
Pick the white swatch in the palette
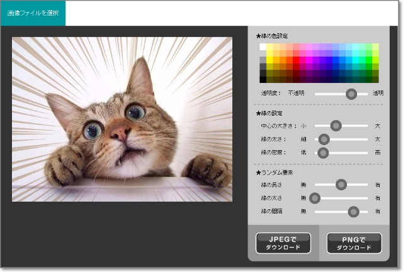[x=263, y=47]
